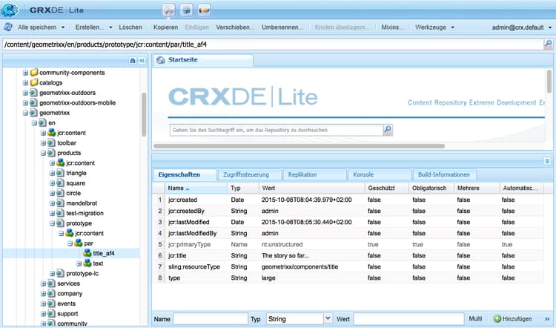Screen dimensions: 556x328
Task: Click the more options double-arrow at bottom right
Action: click(547, 319)
